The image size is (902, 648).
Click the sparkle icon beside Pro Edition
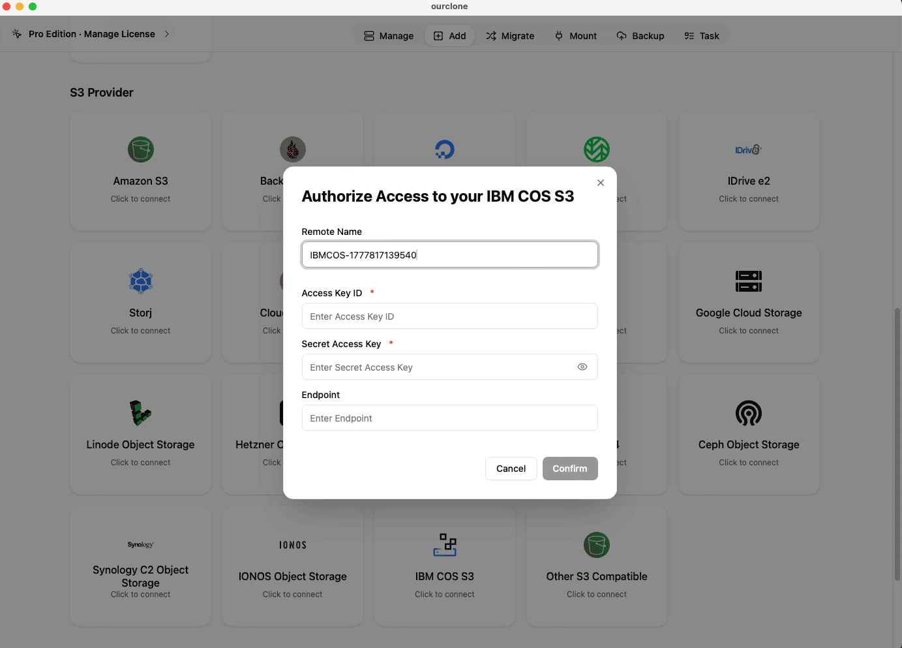(17, 34)
